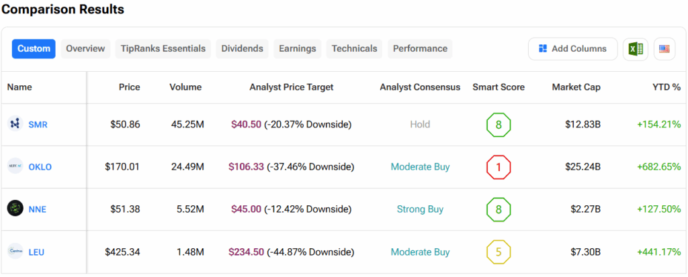688x277 pixels.
Task: Open the OKLO ticker link
Action: pos(40,167)
